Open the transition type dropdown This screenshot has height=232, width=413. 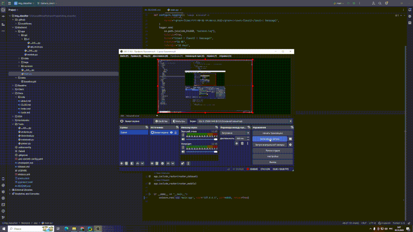coord(234,132)
